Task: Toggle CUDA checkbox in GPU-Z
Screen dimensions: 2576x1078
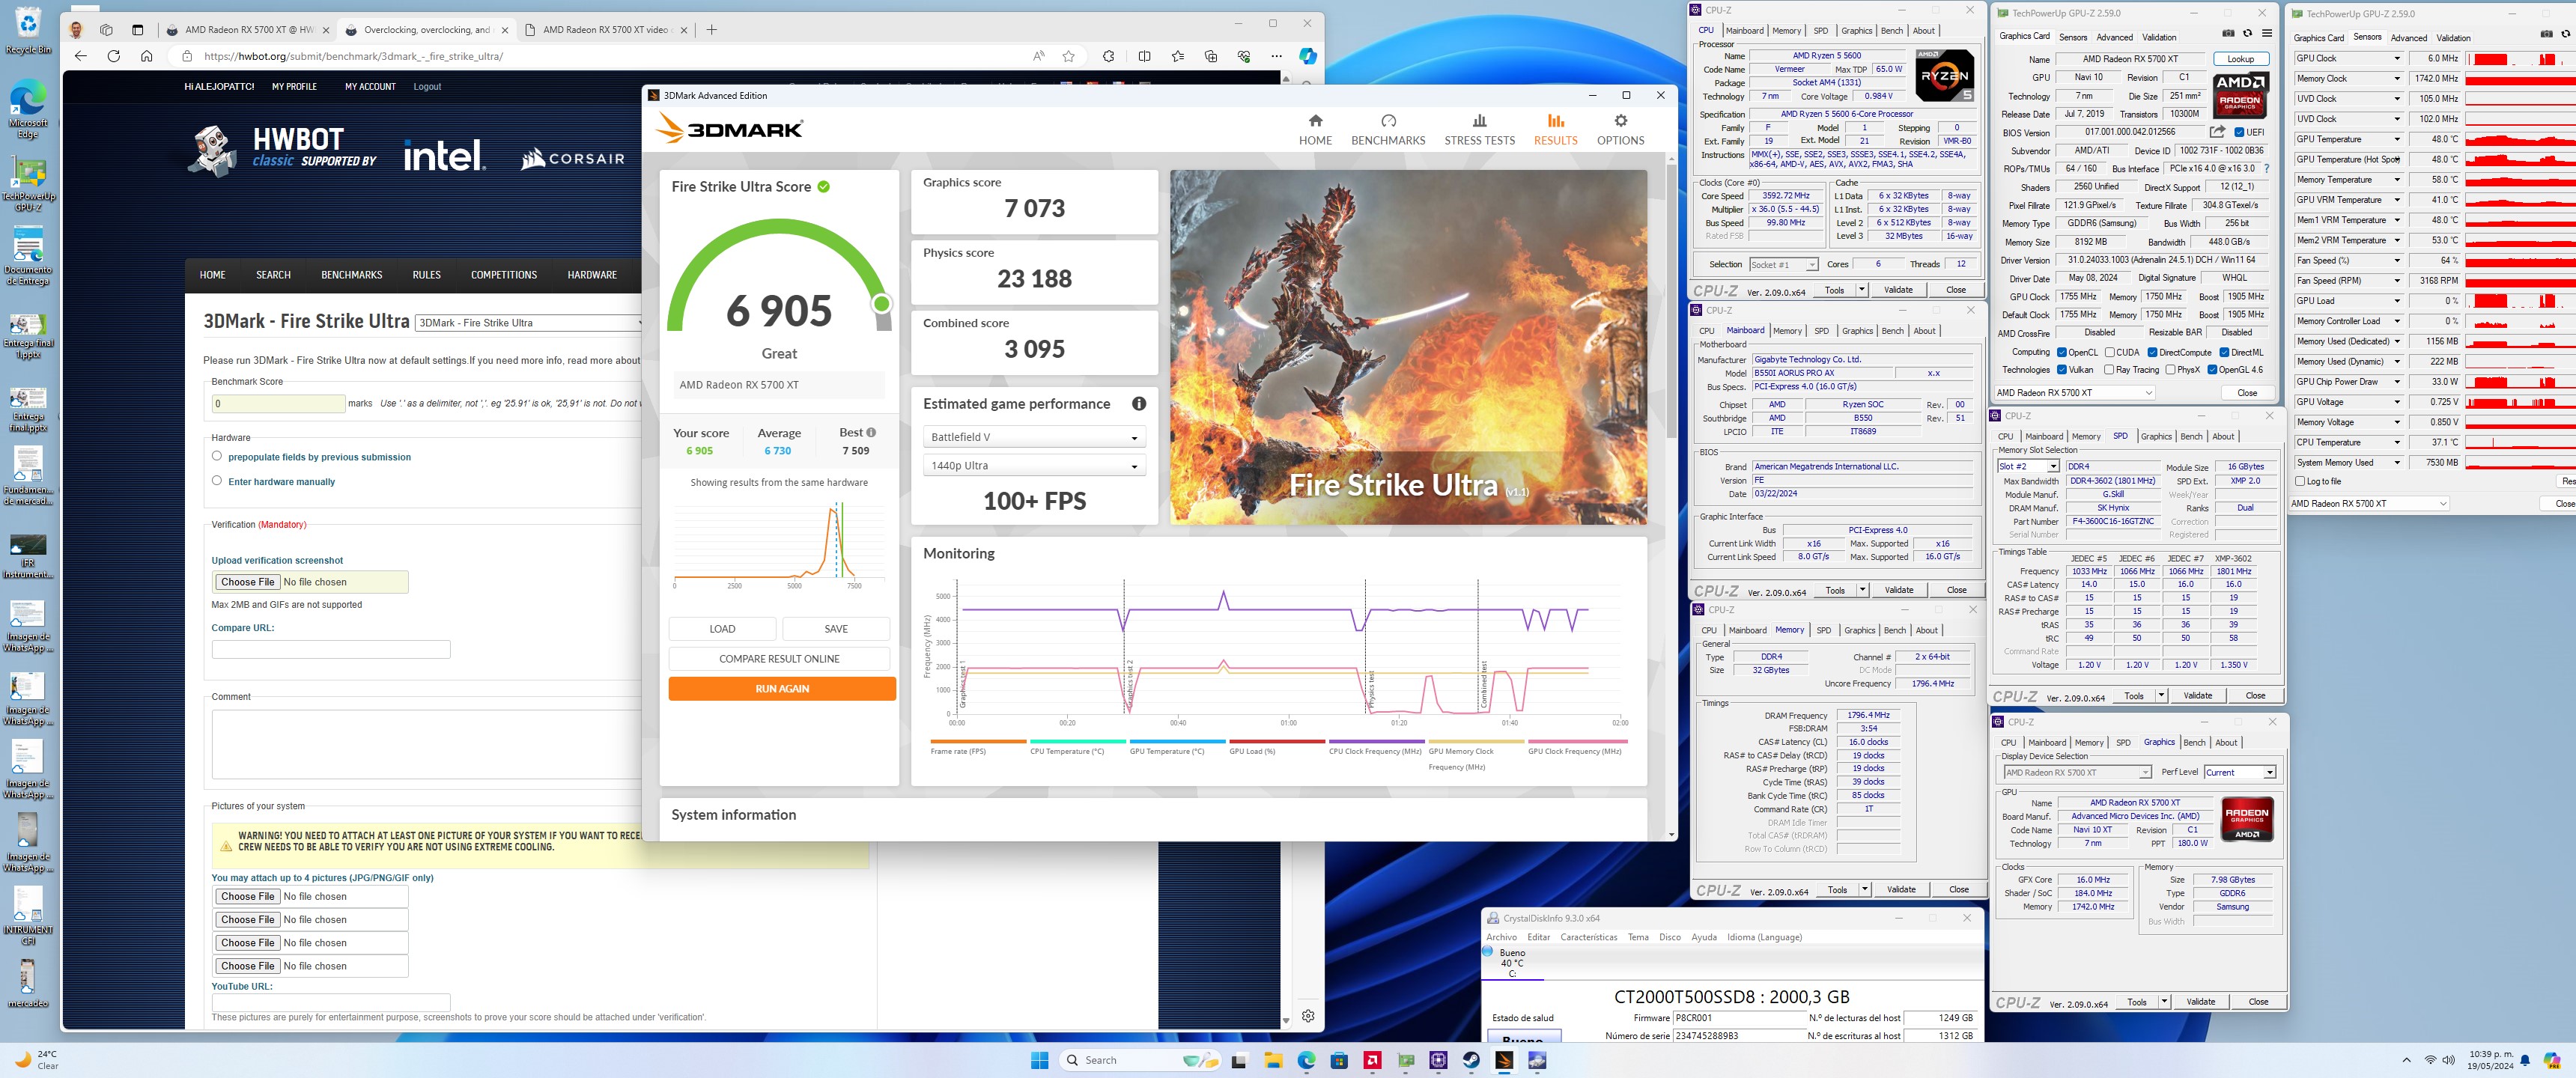Action: pyautogui.click(x=2109, y=352)
